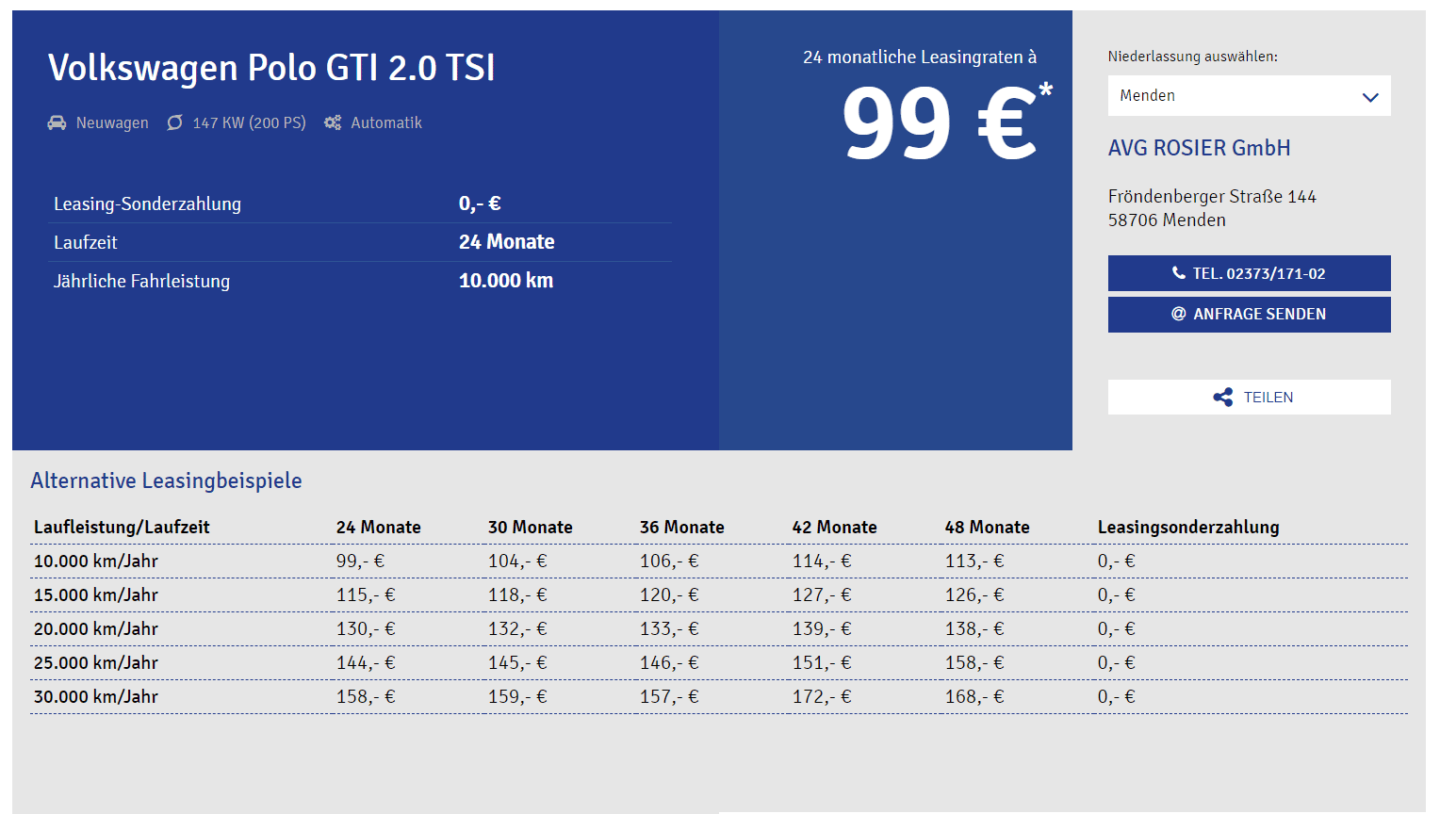This screenshot has height=814, width=1440.
Task: Click the 106,- € rate cell
Action: (x=669, y=562)
